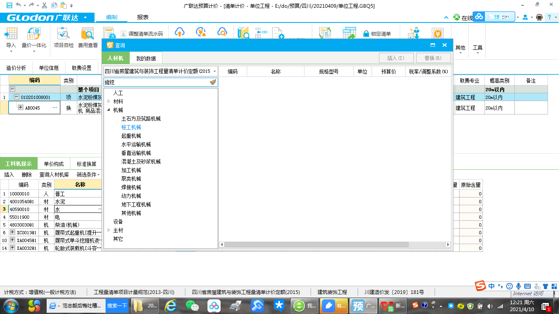
Task: Click the book search icon in ribbon
Action: 243,33
